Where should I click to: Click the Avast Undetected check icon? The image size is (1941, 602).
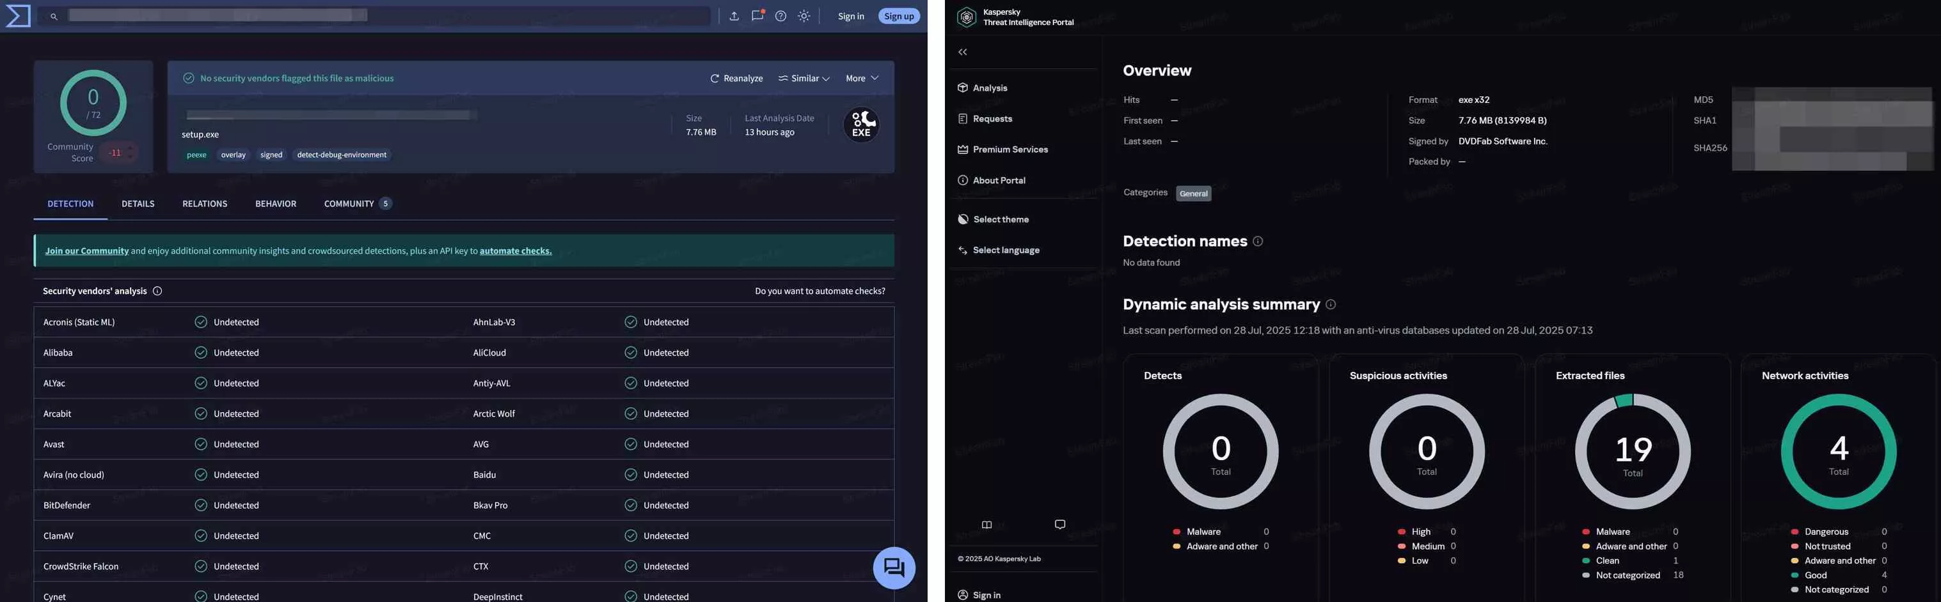click(x=200, y=445)
